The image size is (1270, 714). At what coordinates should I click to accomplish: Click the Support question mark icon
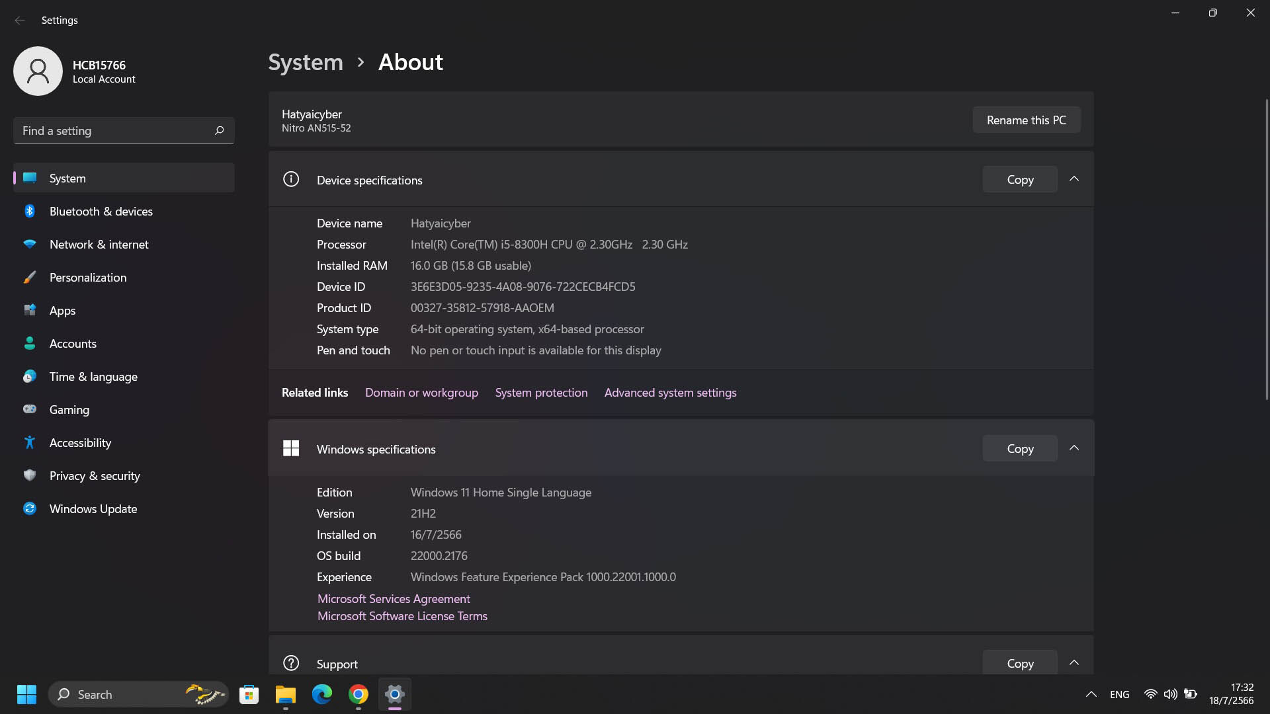291,663
